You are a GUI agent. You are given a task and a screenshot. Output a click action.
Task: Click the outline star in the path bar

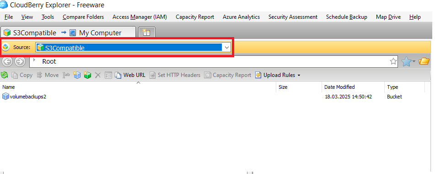(x=393, y=61)
